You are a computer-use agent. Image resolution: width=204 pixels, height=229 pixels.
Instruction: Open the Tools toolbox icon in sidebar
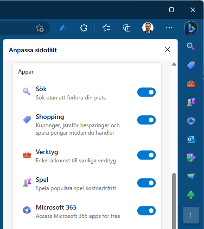(191, 84)
